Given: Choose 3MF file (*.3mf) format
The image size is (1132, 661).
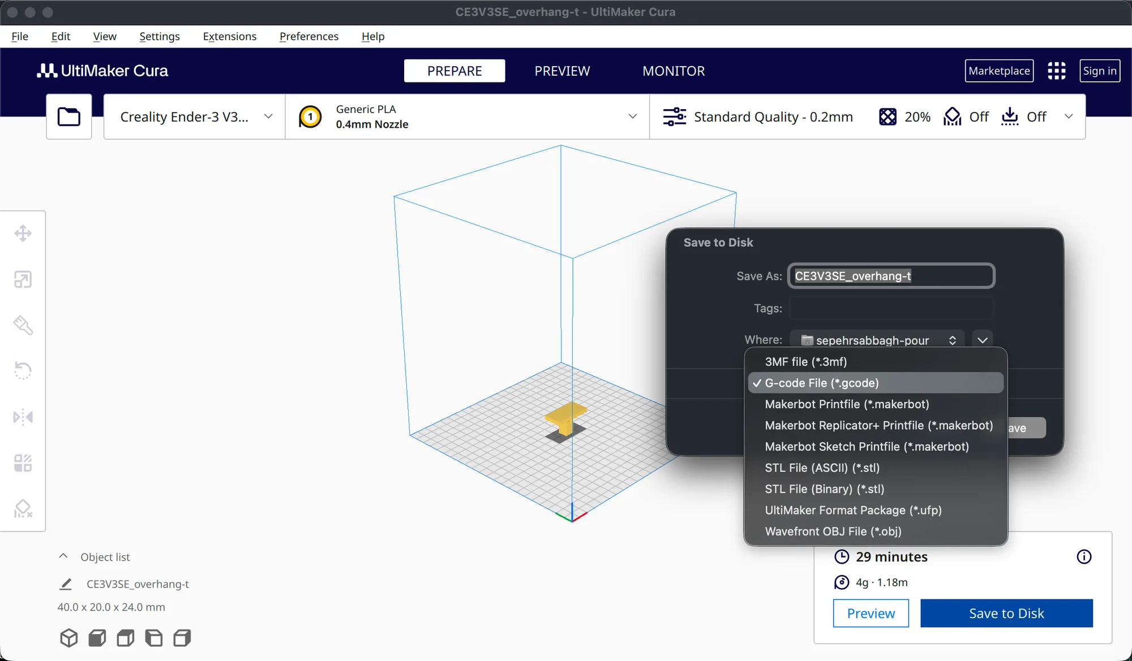Looking at the screenshot, I should 876,362.
